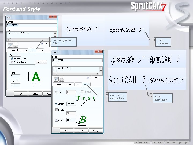Click the circle tool icon in back Text dialog
This screenshot has width=193, height=145.
[16, 45]
